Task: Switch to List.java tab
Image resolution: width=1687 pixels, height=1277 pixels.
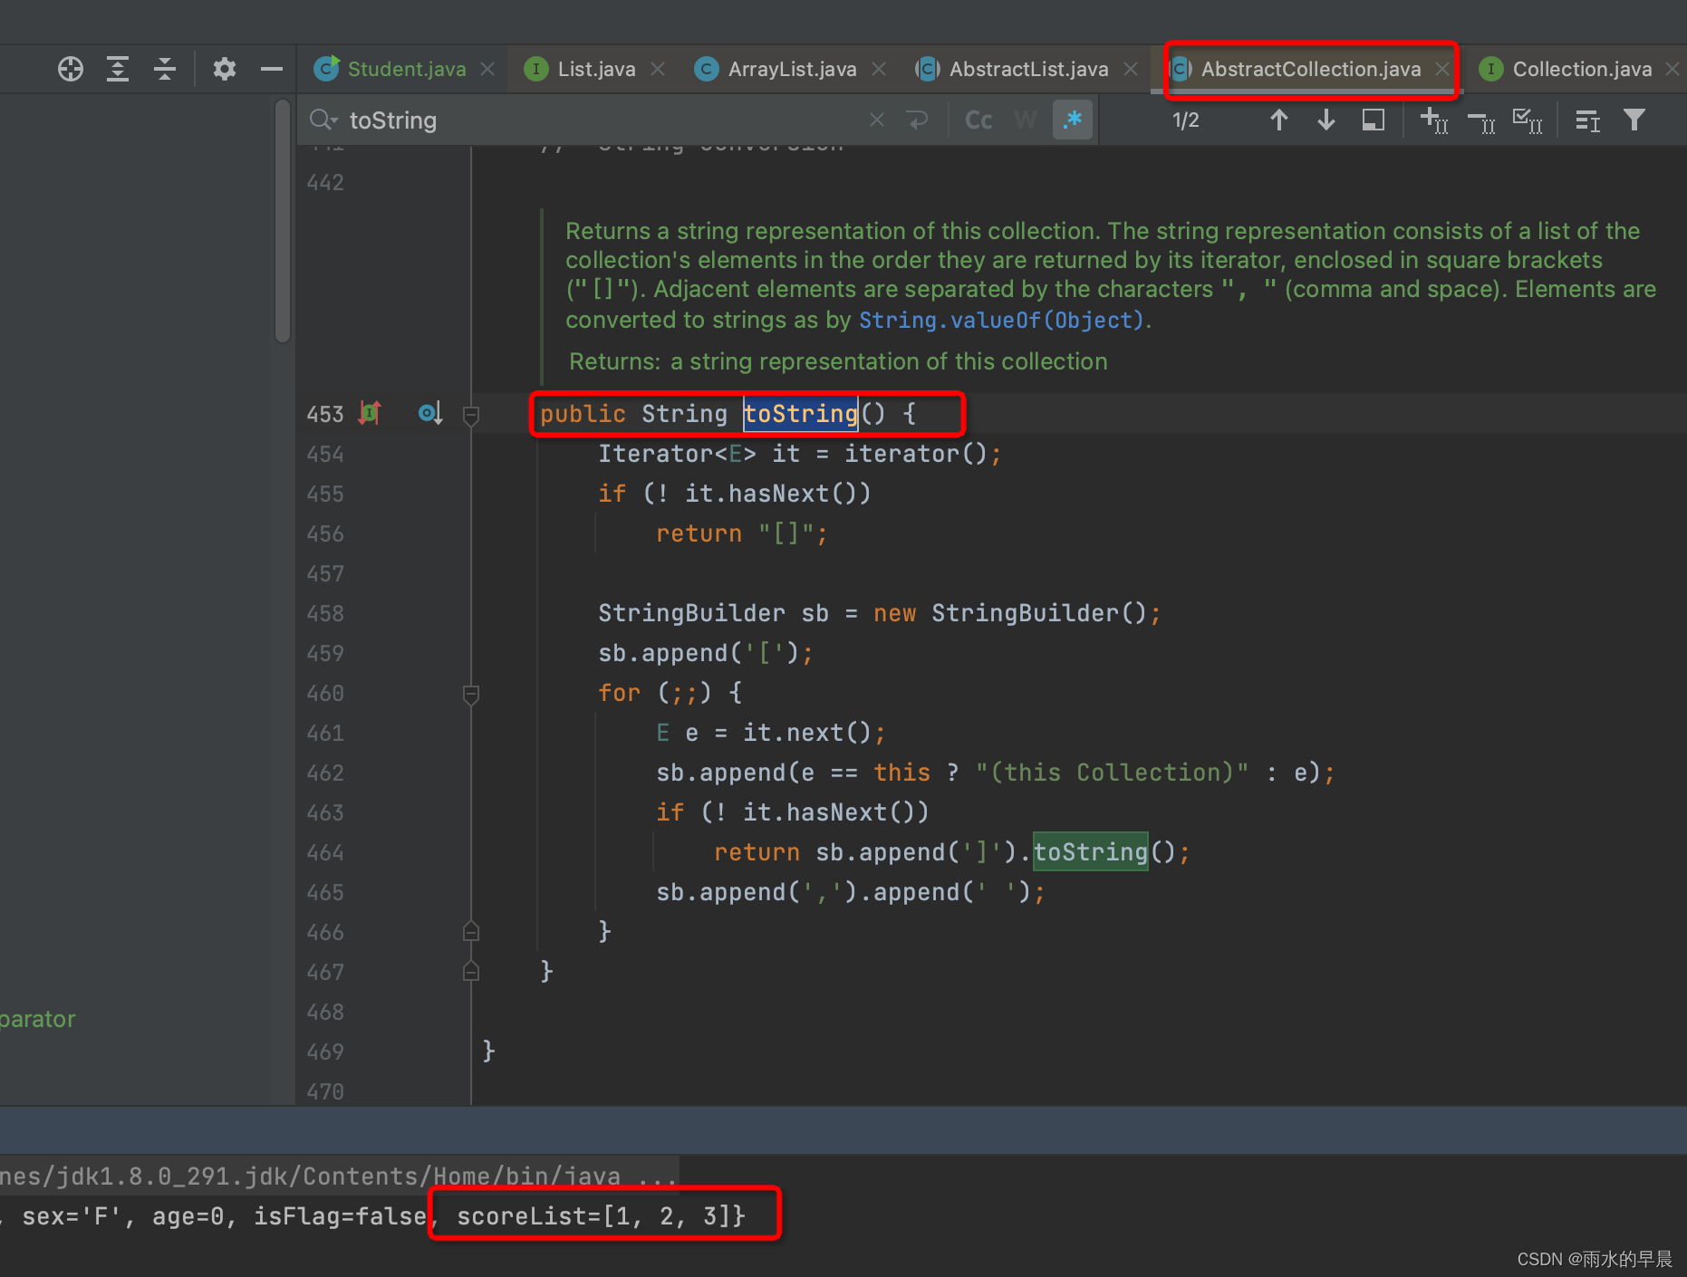Action: point(596,69)
